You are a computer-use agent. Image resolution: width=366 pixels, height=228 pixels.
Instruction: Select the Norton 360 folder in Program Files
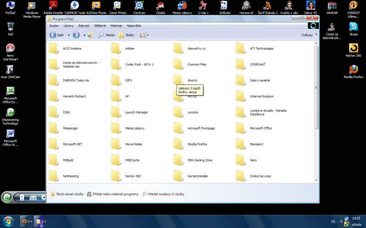(126, 176)
